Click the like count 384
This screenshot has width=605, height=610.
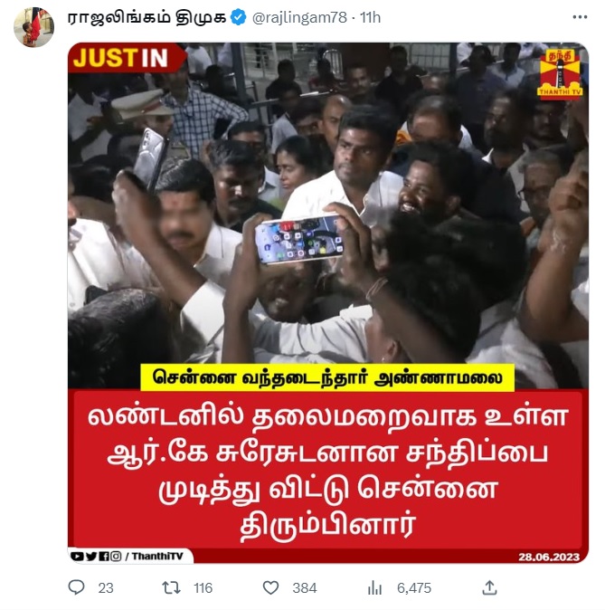point(305,587)
